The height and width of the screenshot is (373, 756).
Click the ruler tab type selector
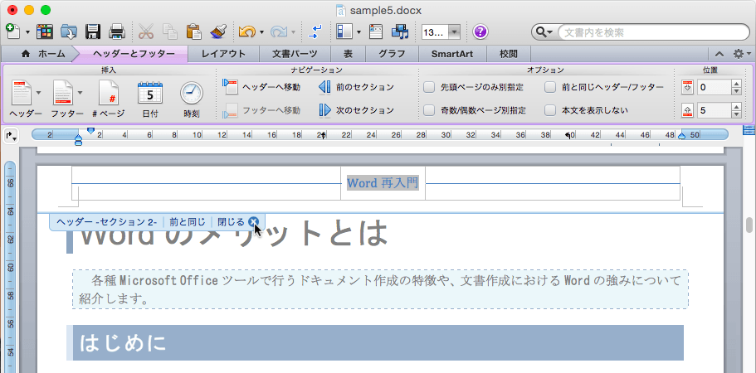(10, 136)
